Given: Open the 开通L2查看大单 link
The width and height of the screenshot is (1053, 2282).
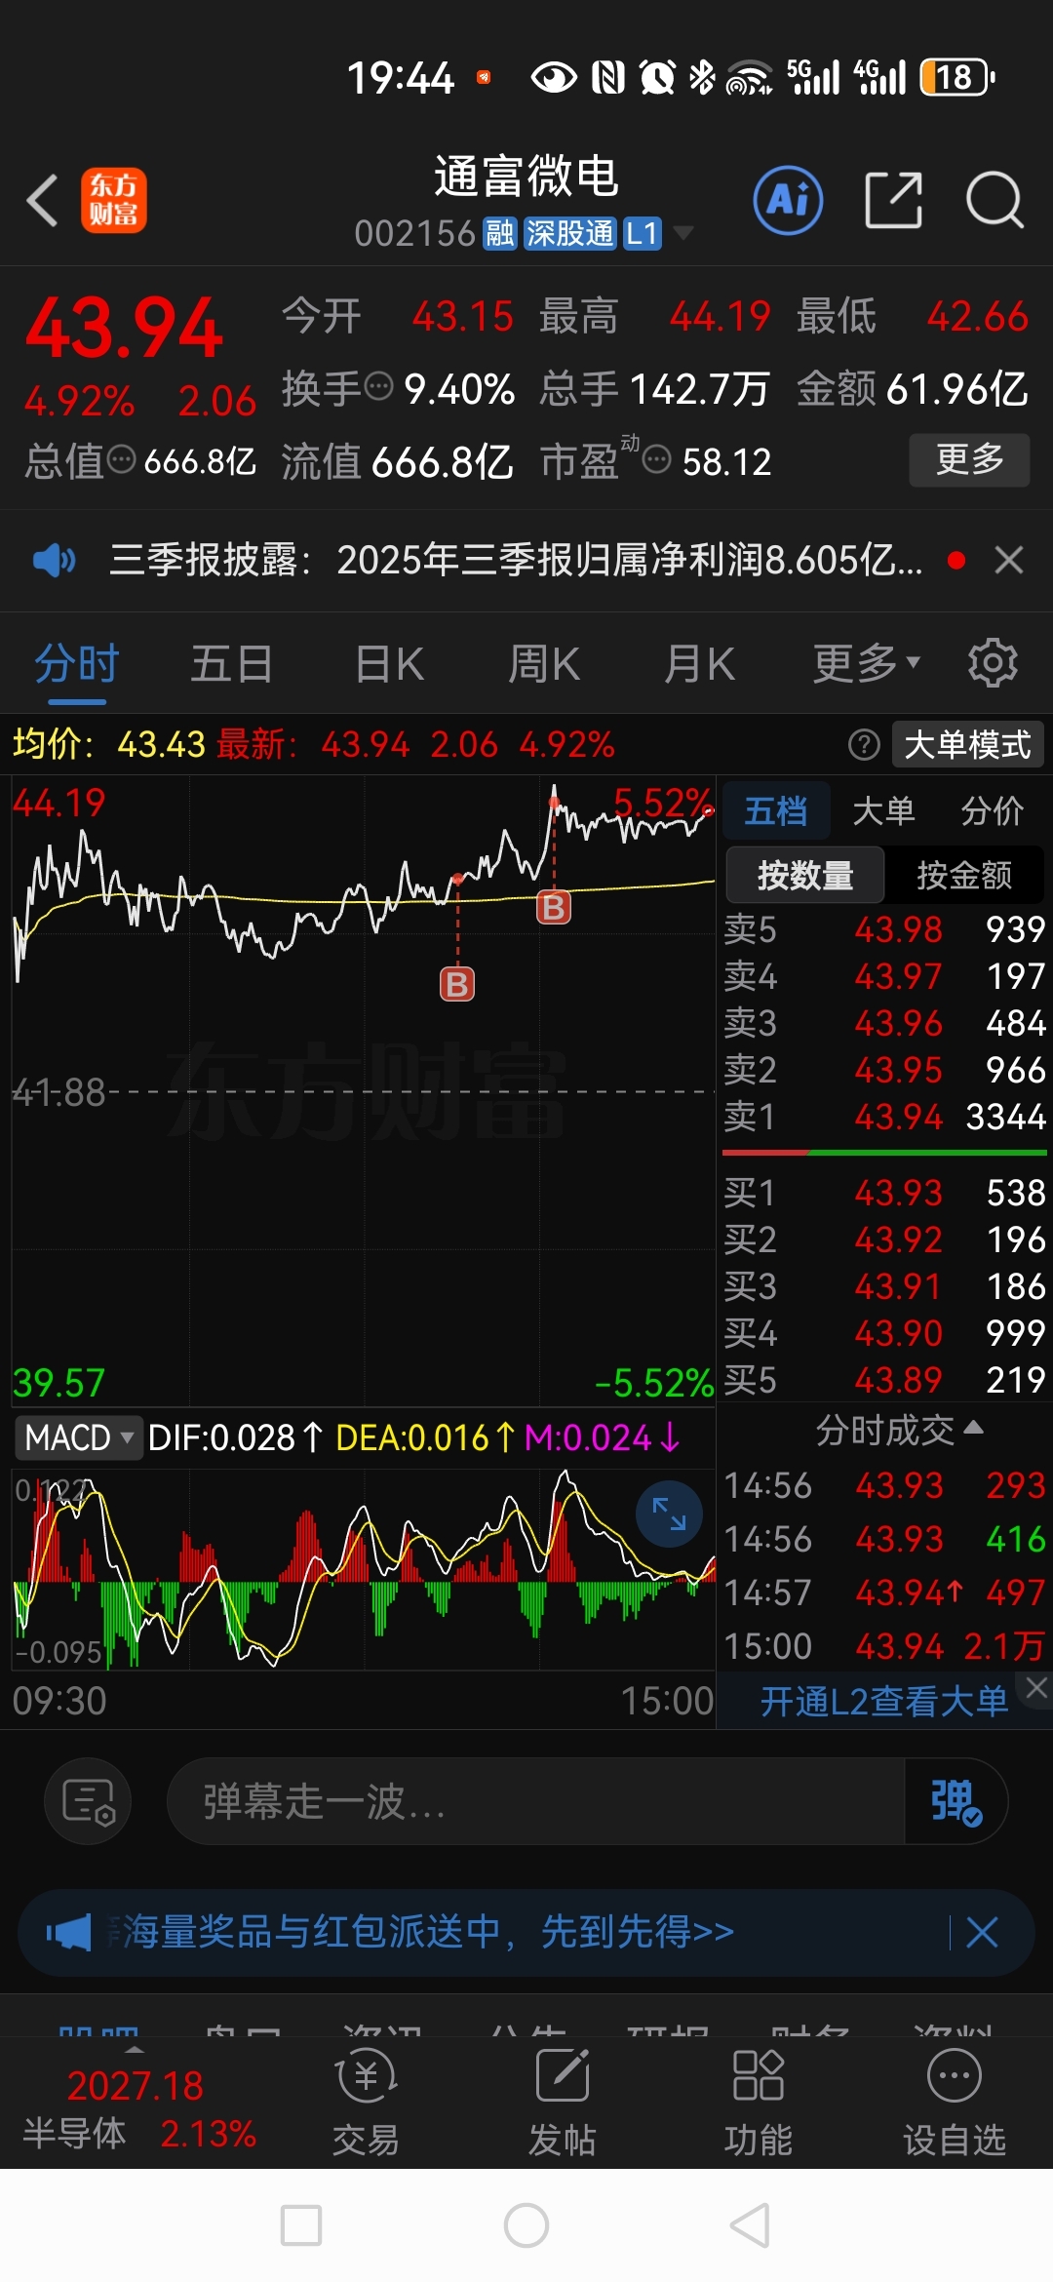Looking at the screenshot, I should [883, 1702].
